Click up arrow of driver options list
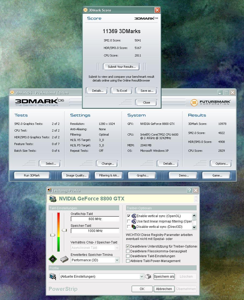This screenshot has width=244, height=300. pyautogui.click(x=194, y=216)
